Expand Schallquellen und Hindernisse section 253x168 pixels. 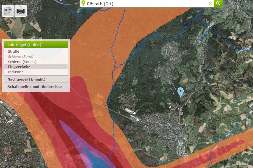tap(36, 87)
